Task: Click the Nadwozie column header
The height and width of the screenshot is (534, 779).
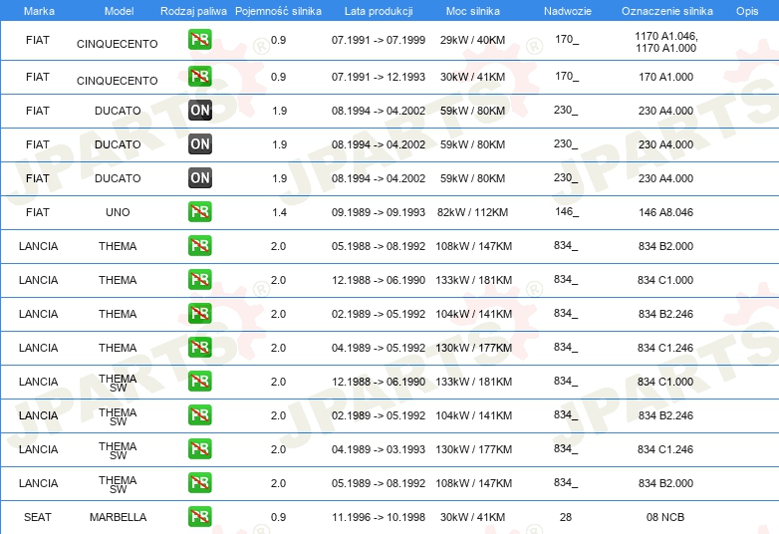Action: coord(568,11)
